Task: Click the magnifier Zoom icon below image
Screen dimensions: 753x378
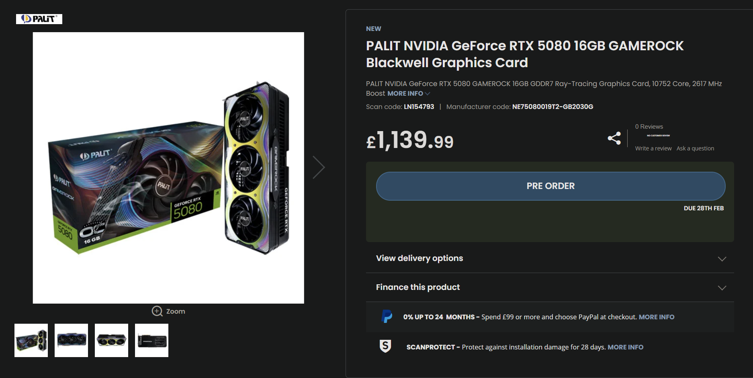Action: (x=157, y=311)
